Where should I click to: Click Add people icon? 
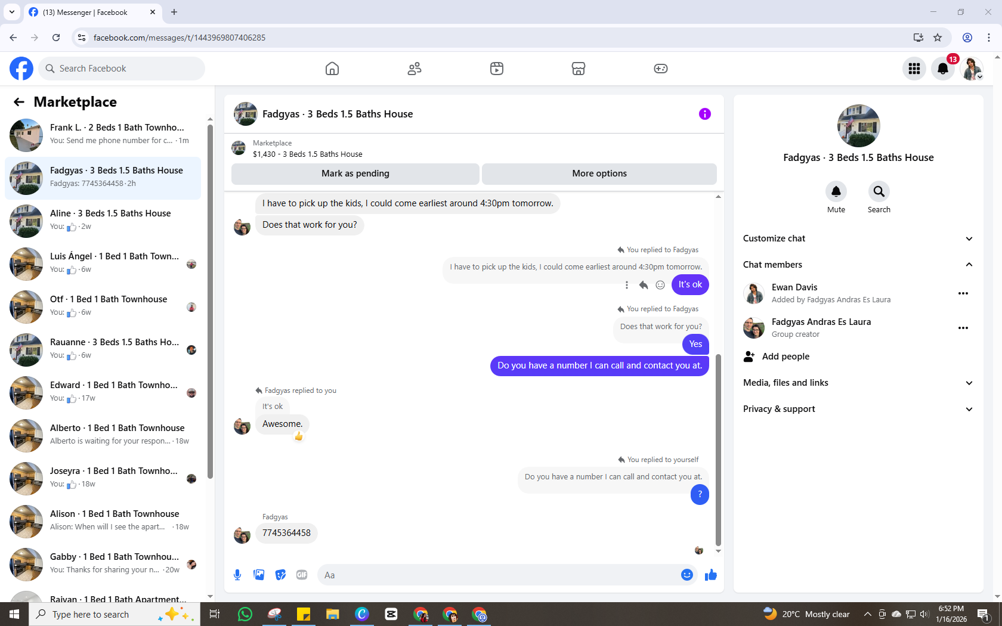point(749,357)
